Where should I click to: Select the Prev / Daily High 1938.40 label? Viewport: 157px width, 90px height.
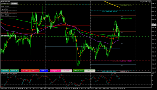tap(110, 11)
